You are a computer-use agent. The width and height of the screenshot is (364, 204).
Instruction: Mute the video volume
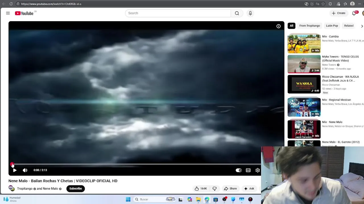[25, 170]
